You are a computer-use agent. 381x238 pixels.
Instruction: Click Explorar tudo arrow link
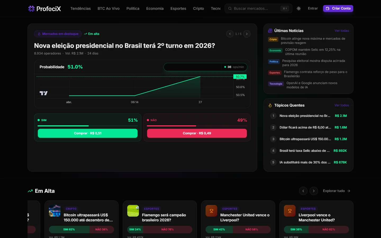pyautogui.click(x=337, y=191)
